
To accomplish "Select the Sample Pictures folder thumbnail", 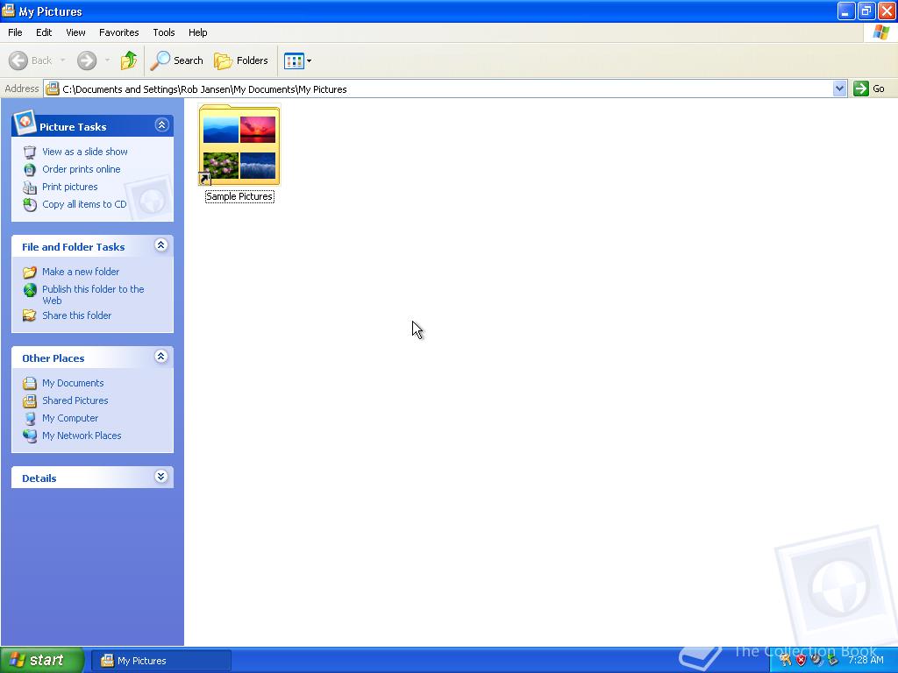I will [239, 145].
